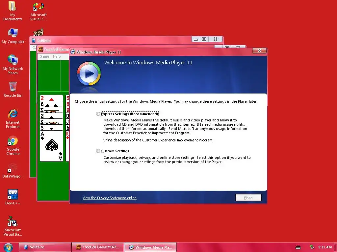
Task: Close the Solitaire window
Action: point(215,39)
